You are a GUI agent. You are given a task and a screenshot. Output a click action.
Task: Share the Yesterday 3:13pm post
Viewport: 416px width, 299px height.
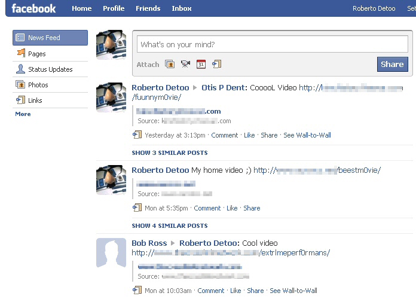point(269,135)
